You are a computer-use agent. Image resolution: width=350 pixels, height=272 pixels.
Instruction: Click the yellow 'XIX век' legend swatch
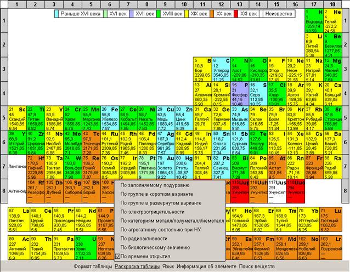187,14
